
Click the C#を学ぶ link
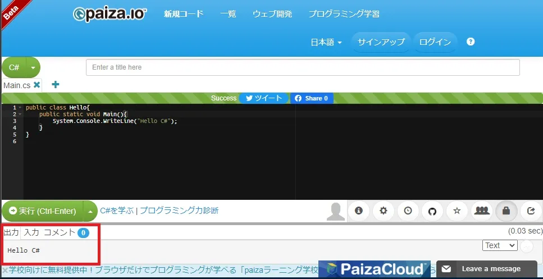coord(117,211)
